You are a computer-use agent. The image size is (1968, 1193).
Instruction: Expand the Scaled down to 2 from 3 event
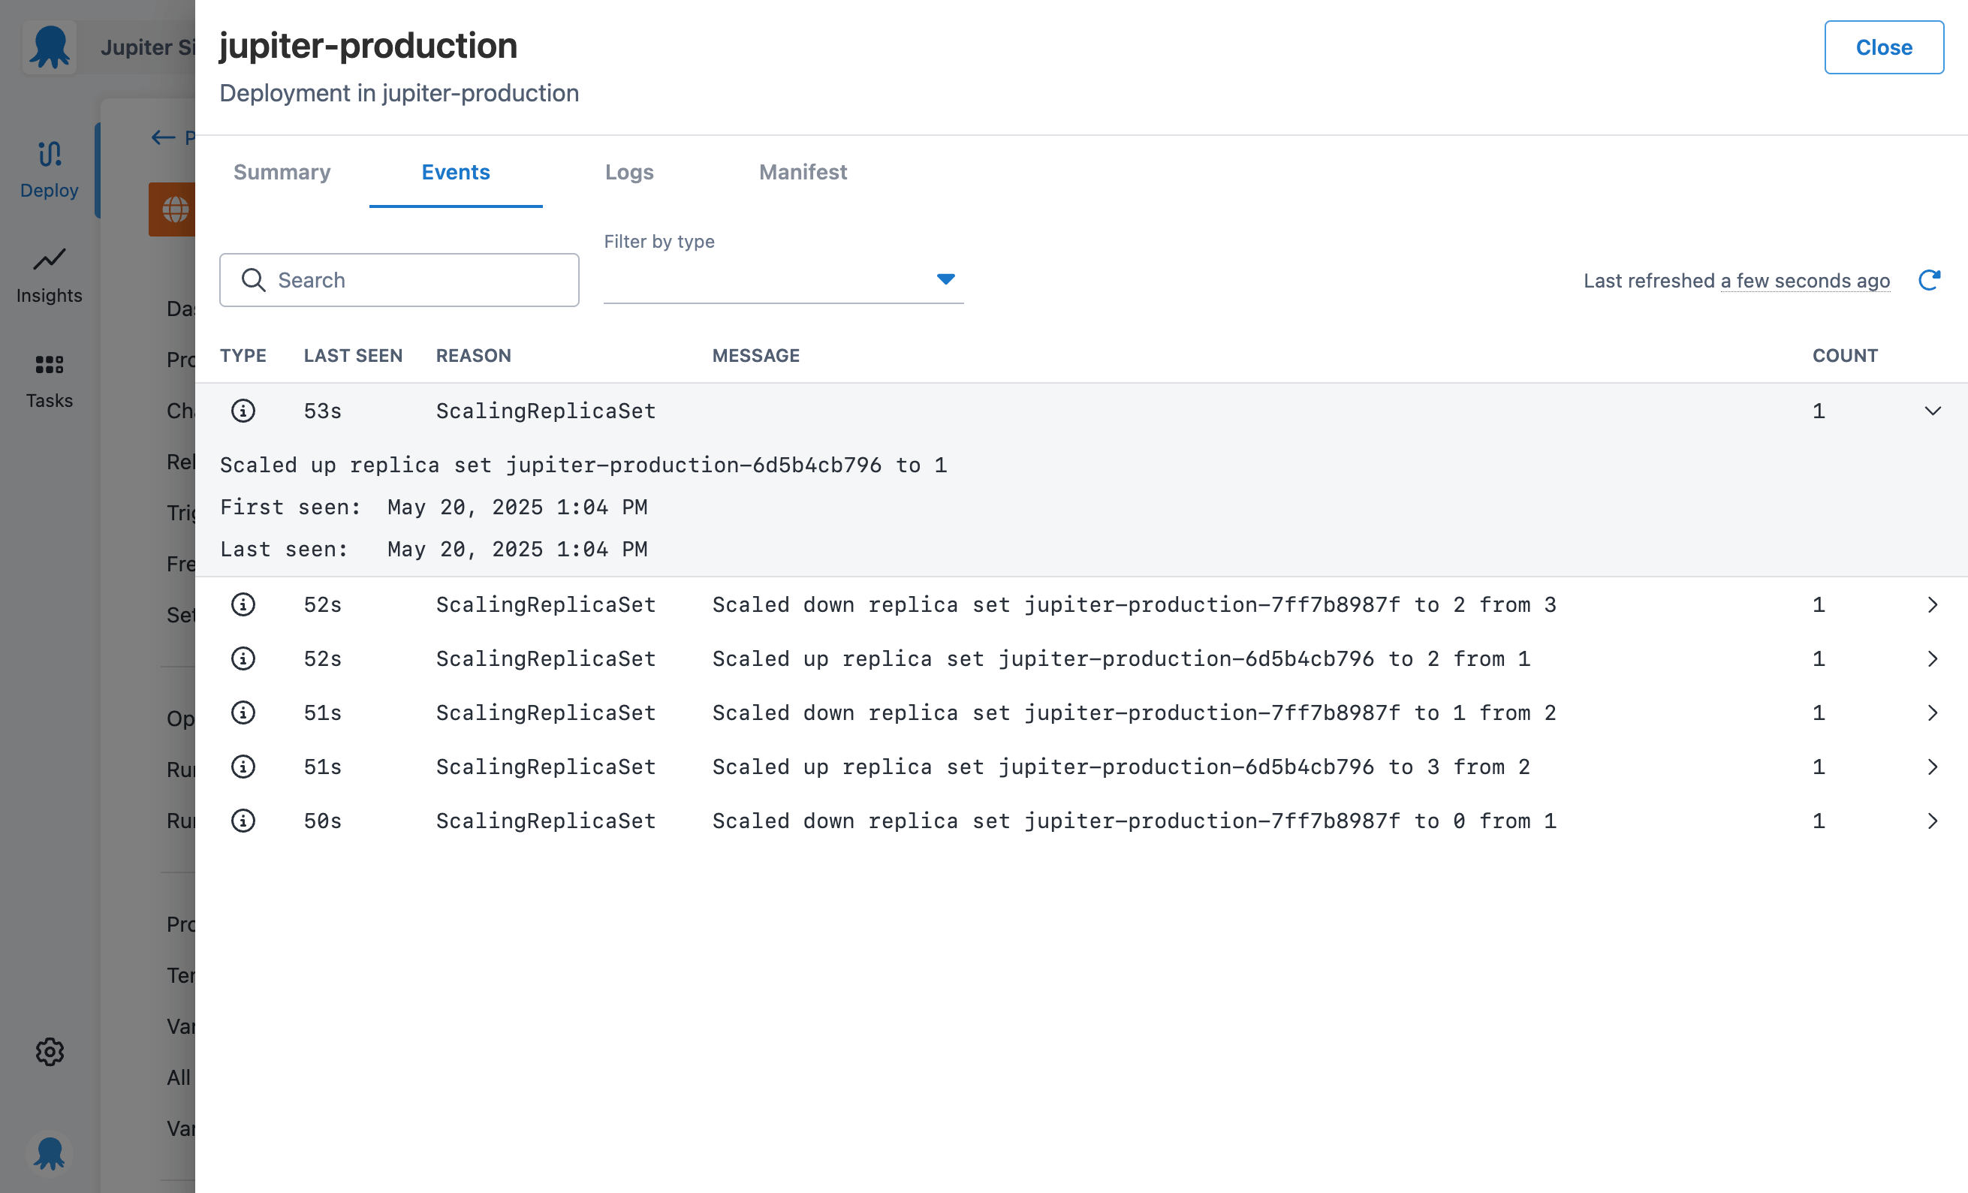pyautogui.click(x=1933, y=604)
